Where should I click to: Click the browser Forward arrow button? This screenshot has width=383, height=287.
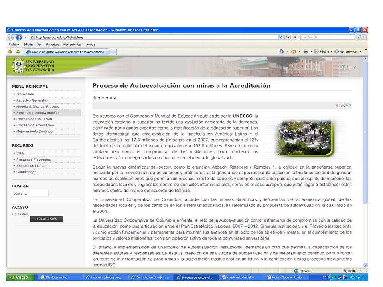(19, 37)
